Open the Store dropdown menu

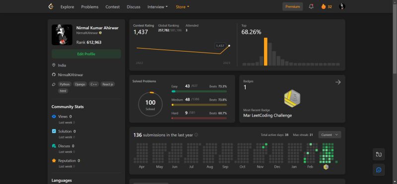pos(183,7)
